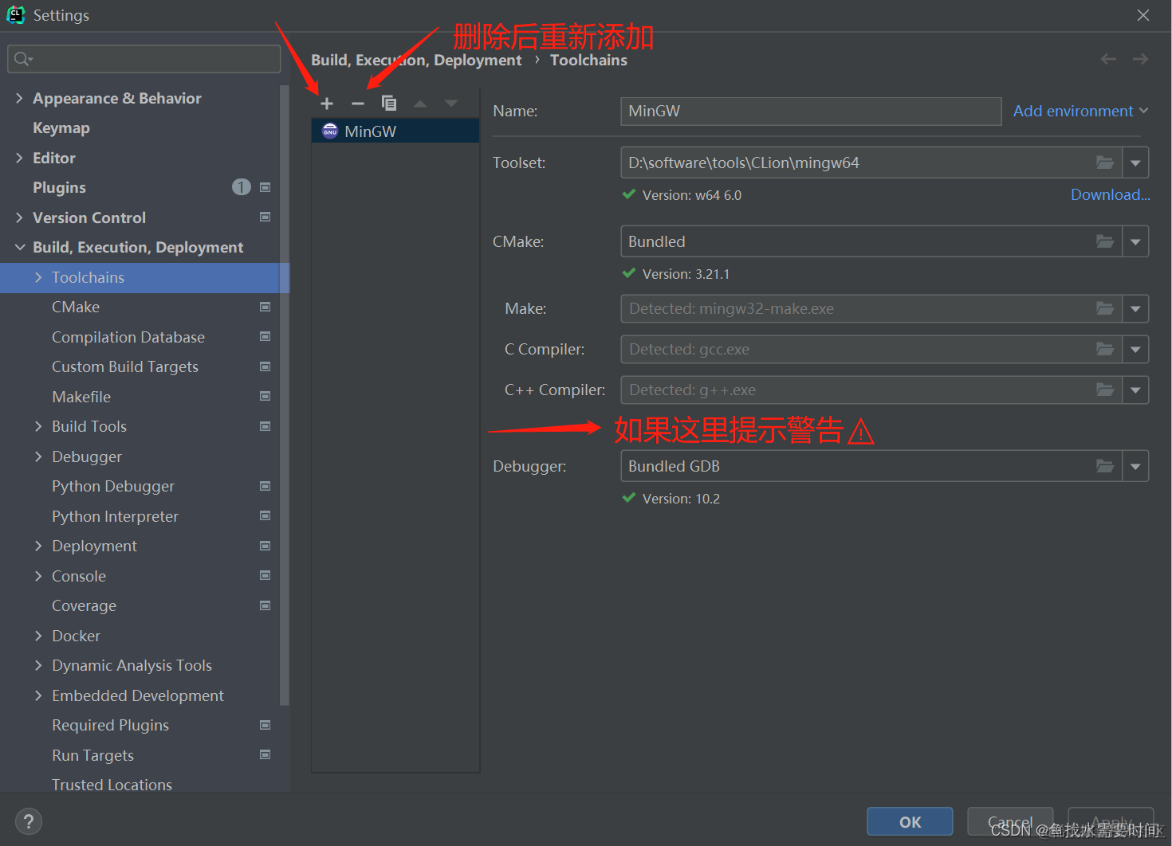Image resolution: width=1172 pixels, height=846 pixels.
Task: Browse folder for Debugger path
Action: tap(1105, 466)
